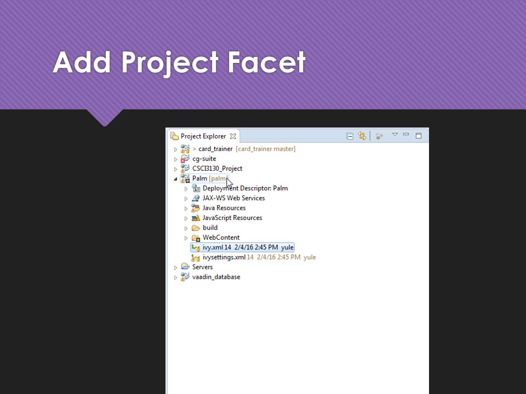The image size is (526, 394).
Task: Select the Servers folder label
Action: 202,267
